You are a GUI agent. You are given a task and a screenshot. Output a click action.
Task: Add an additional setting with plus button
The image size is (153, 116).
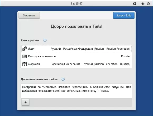tap(26, 103)
